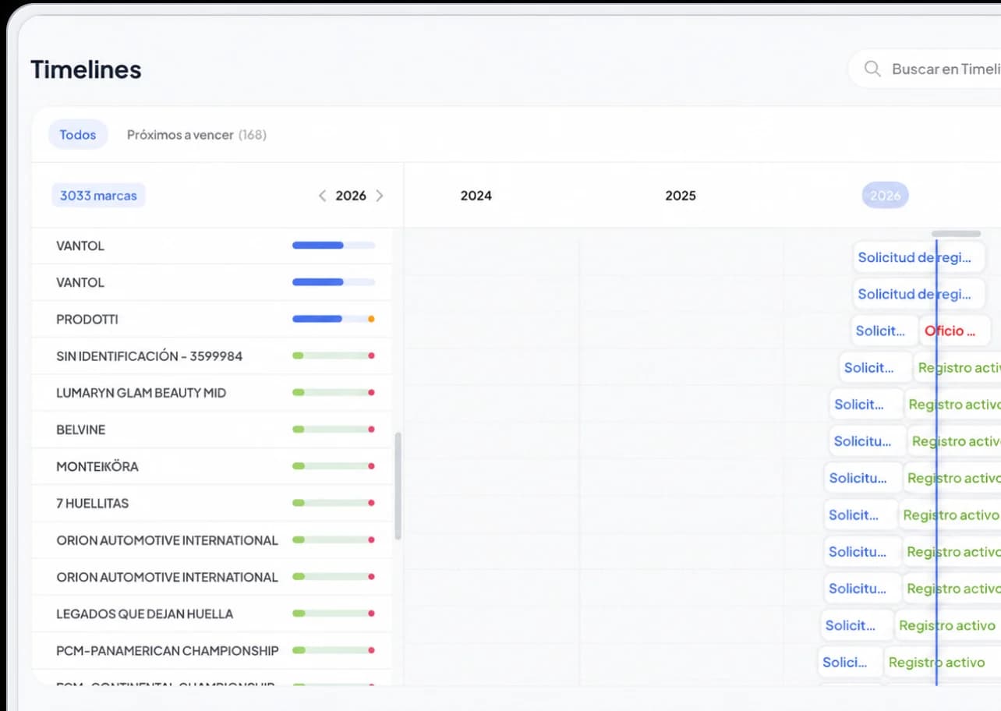The height and width of the screenshot is (711, 1001).
Task: Open Registro activo chip for 7 HUELLITAS
Action: pyautogui.click(x=950, y=515)
